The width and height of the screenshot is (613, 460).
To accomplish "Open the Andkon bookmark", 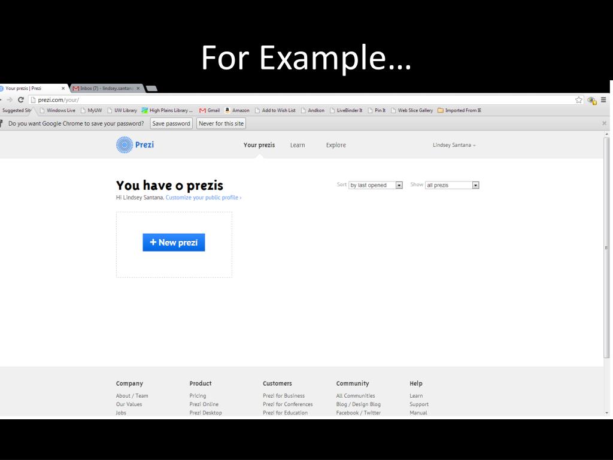I will click(x=312, y=110).
